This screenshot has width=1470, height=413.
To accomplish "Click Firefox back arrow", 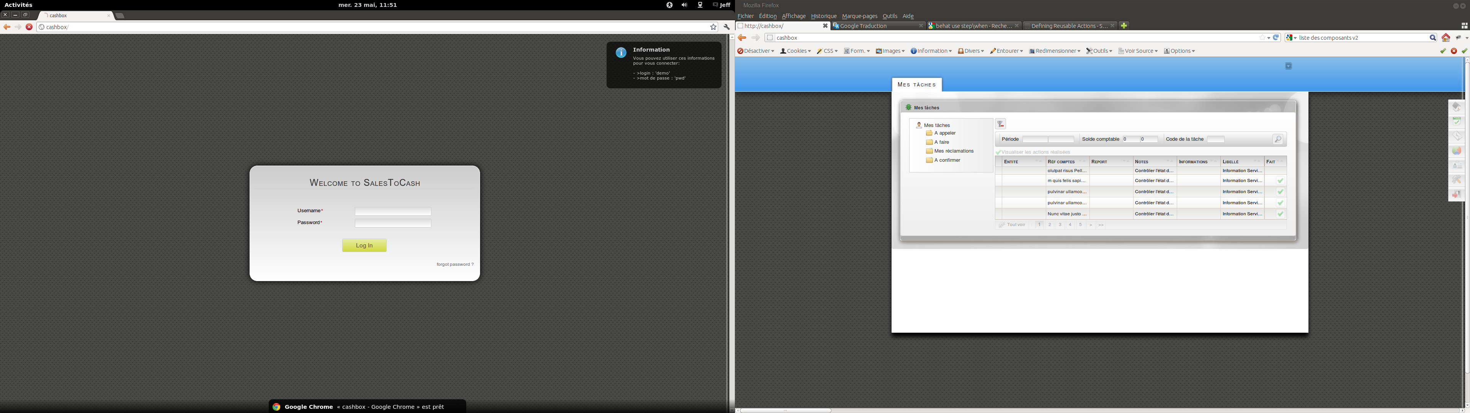I will click(x=742, y=38).
